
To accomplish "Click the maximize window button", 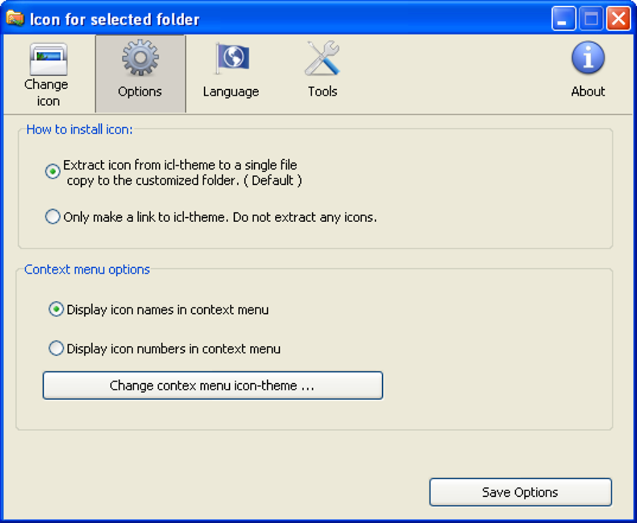I will point(591,19).
